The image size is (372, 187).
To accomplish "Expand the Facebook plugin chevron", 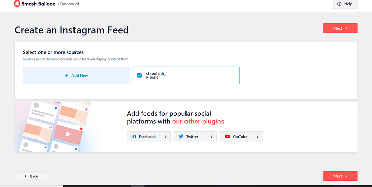I will coord(166,137).
